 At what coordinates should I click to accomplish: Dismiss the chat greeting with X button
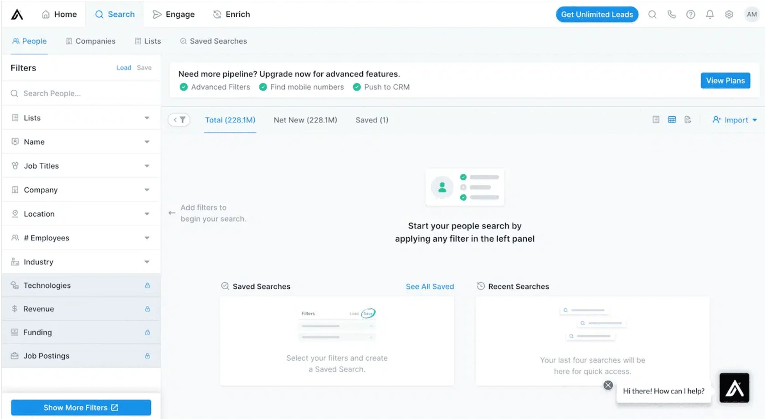pyautogui.click(x=608, y=385)
